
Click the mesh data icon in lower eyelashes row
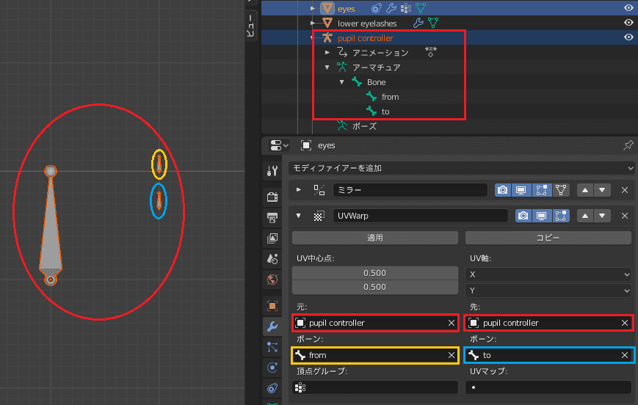point(433,23)
